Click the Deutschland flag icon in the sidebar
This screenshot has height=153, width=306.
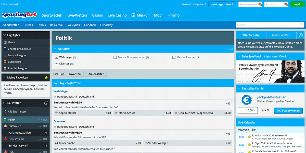coord(5,139)
